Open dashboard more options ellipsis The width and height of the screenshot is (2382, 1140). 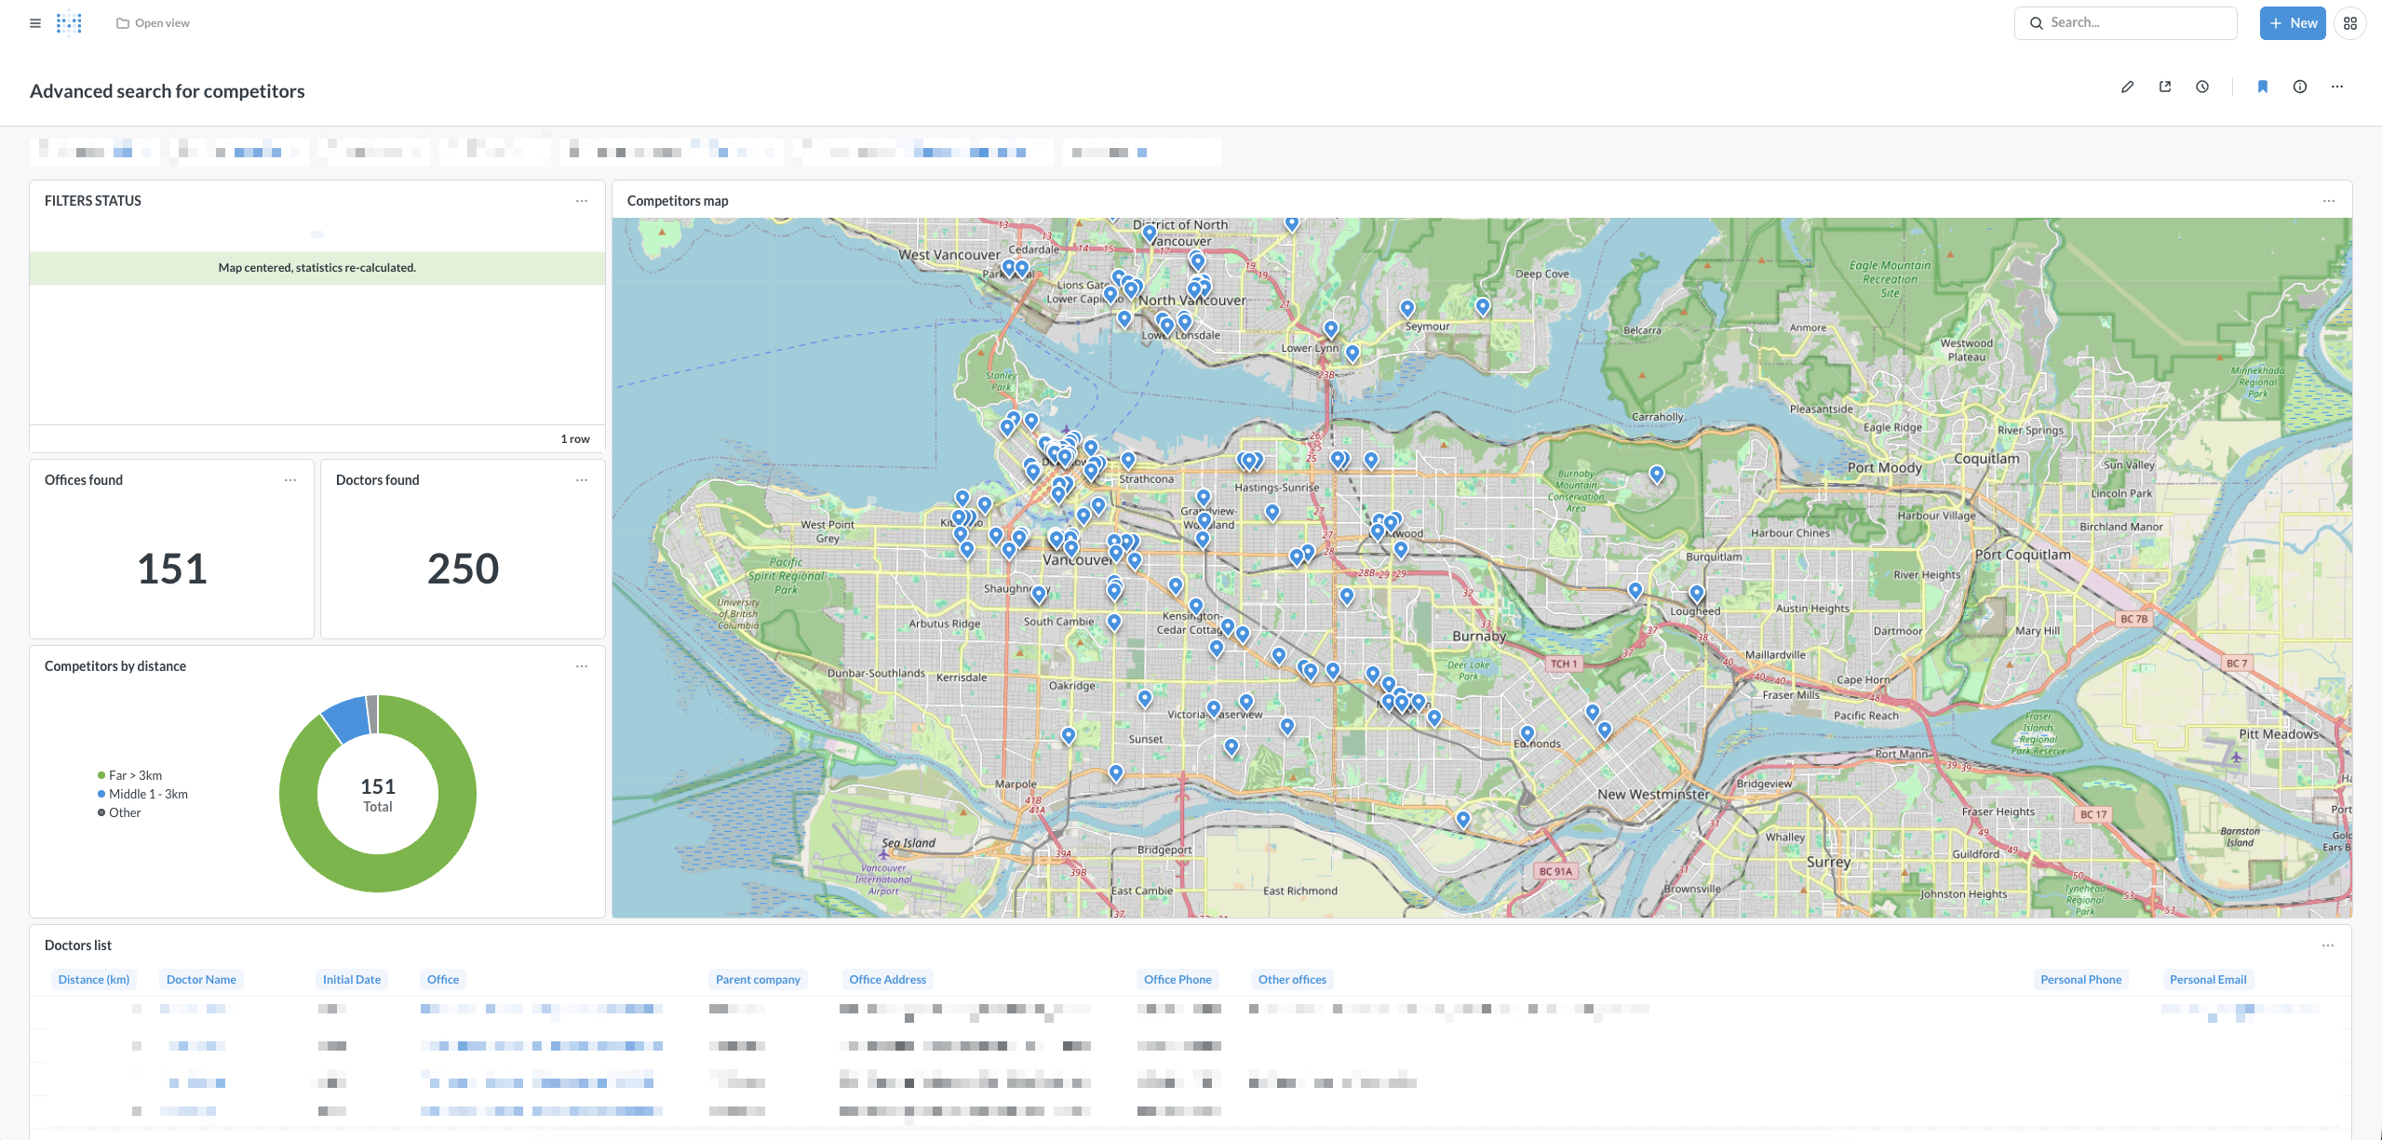click(2337, 87)
